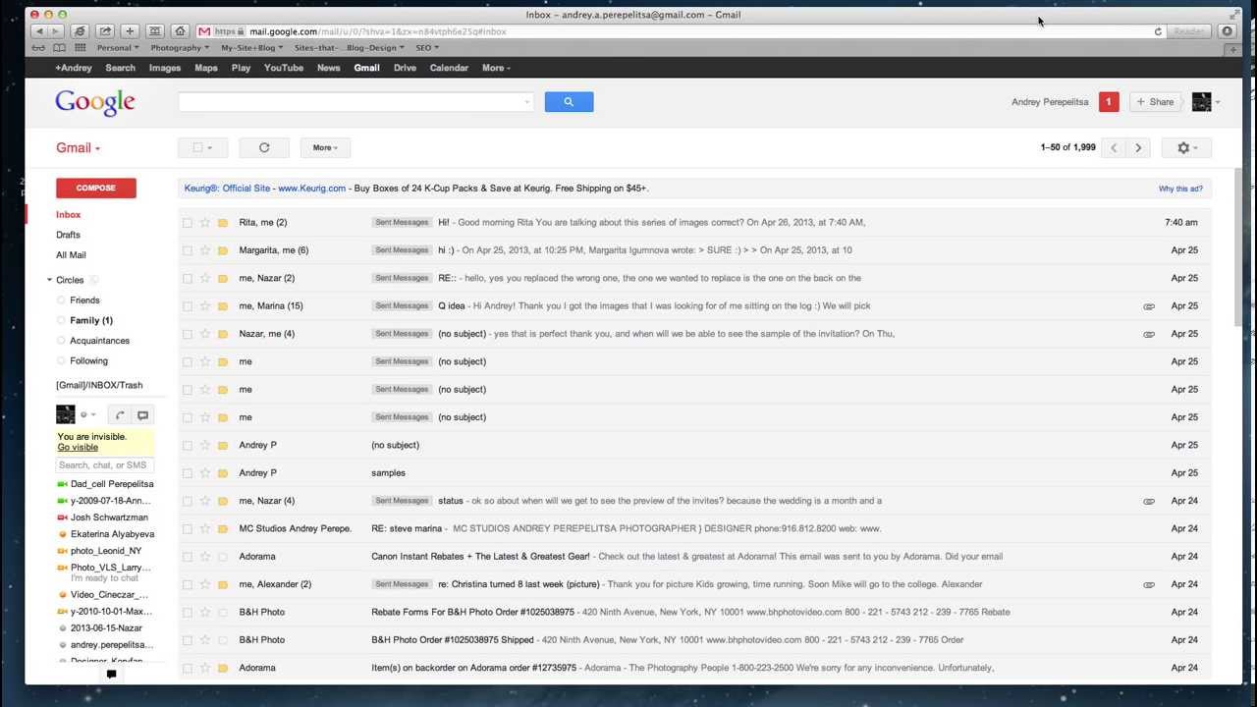Star the samples email from Andrey P
The image size is (1257, 707).
click(x=205, y=473)
